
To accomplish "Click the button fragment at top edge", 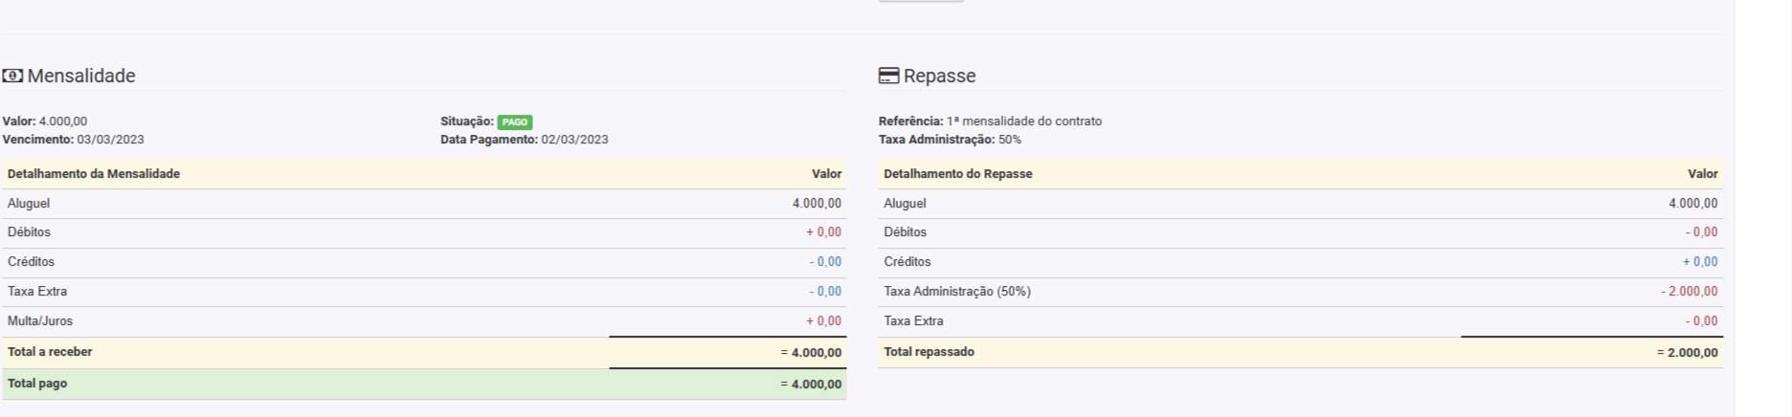I will point(921,1).
